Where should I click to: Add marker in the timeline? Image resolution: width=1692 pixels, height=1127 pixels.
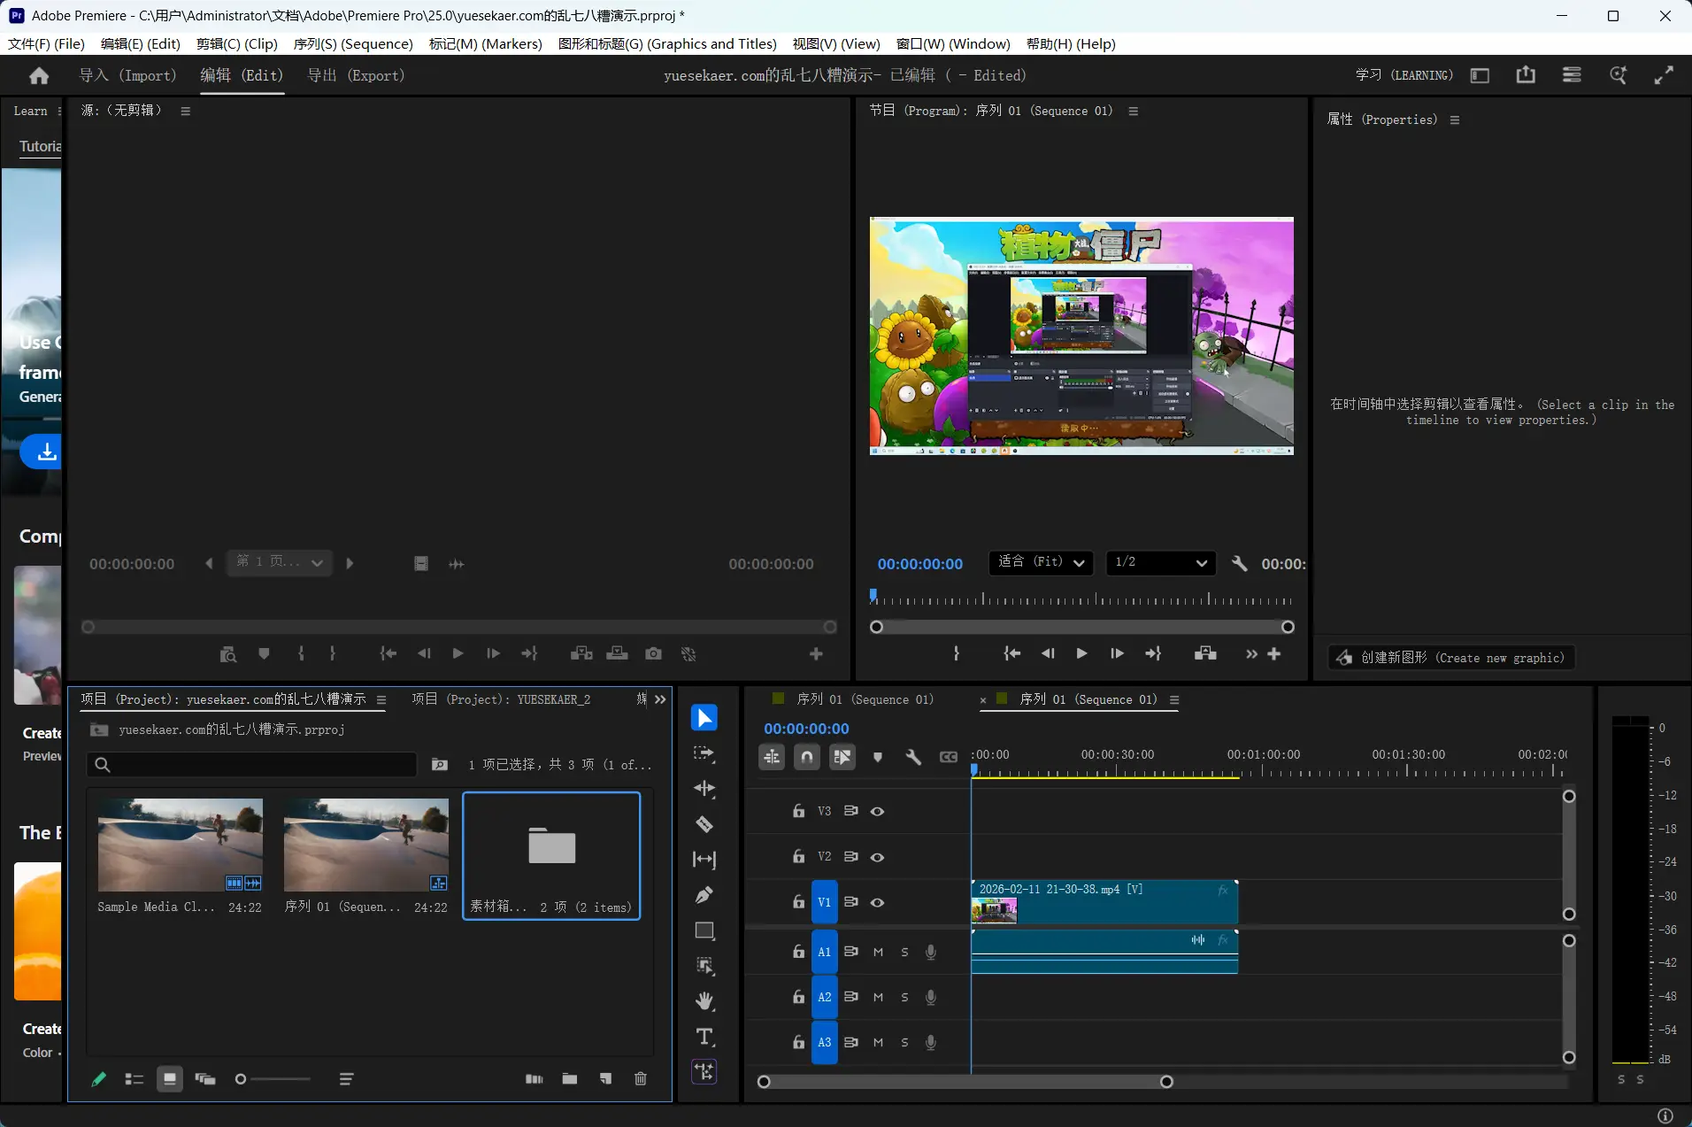pyautogui.click(x=878, y=757)
